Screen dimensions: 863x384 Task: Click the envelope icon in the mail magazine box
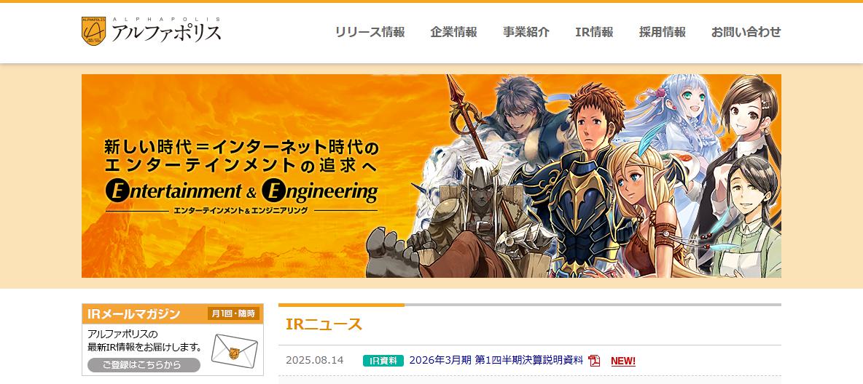pyautogui.click(x=235, y=351)
